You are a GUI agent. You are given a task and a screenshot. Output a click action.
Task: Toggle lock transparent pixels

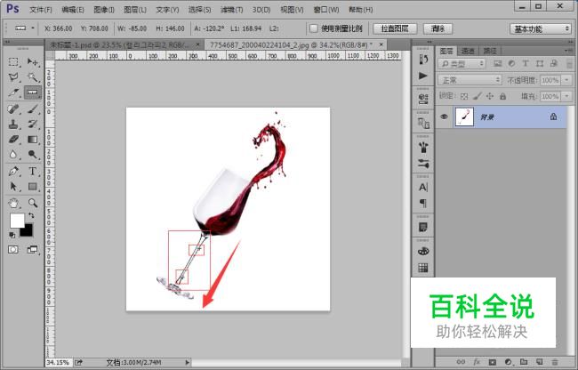tap(464, 97)
